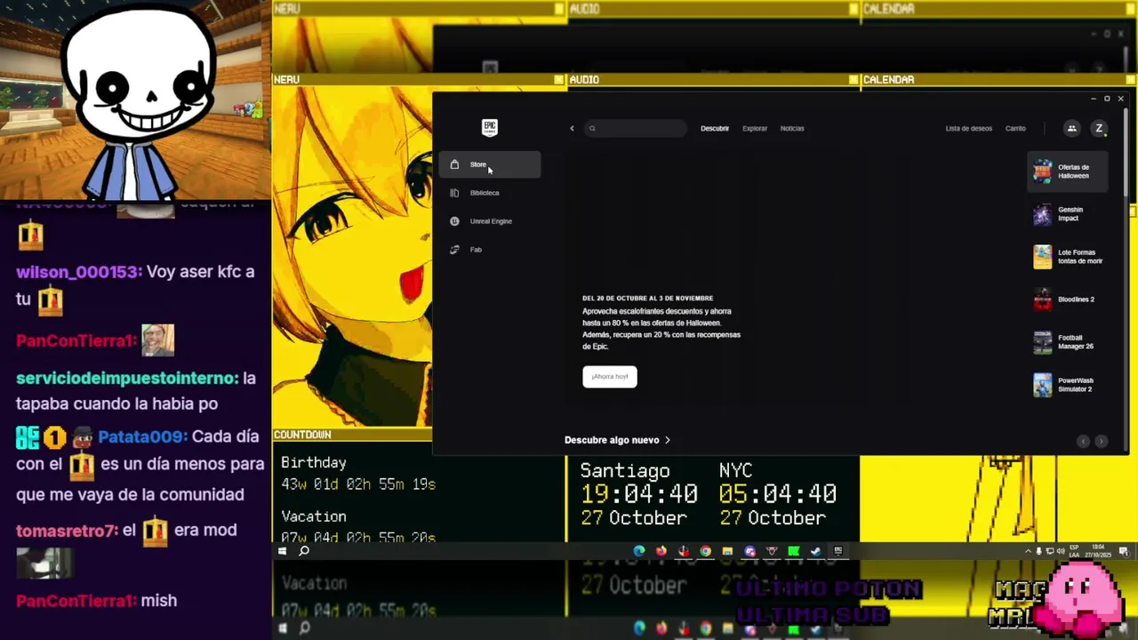Select PowerWash Simulator 2 carousel item
This screenshot has width=1138, height=640.
(1068, 385)
